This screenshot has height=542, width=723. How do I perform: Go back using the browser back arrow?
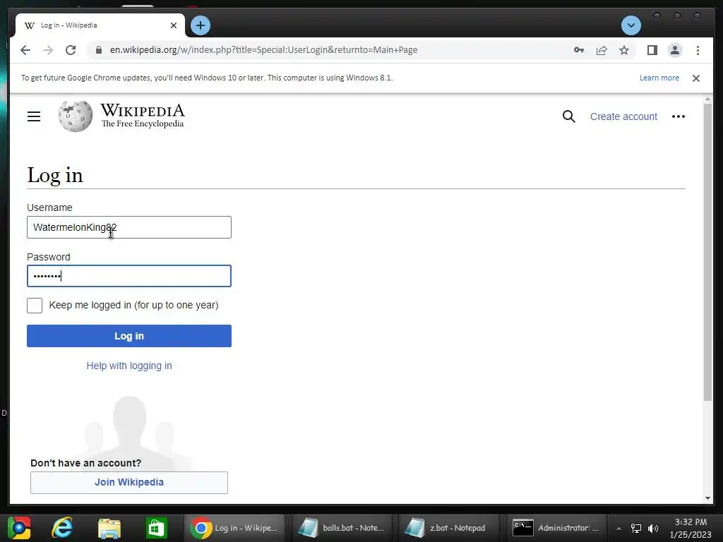click(25, 50)
